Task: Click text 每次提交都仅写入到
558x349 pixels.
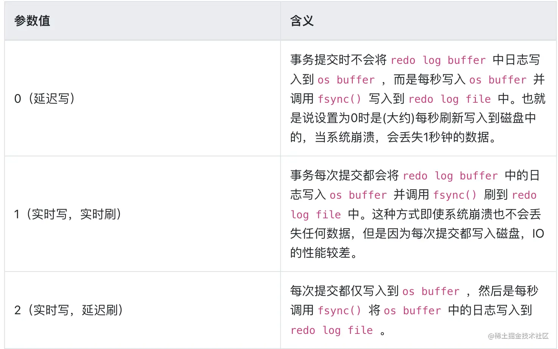Action: point(344,291)
